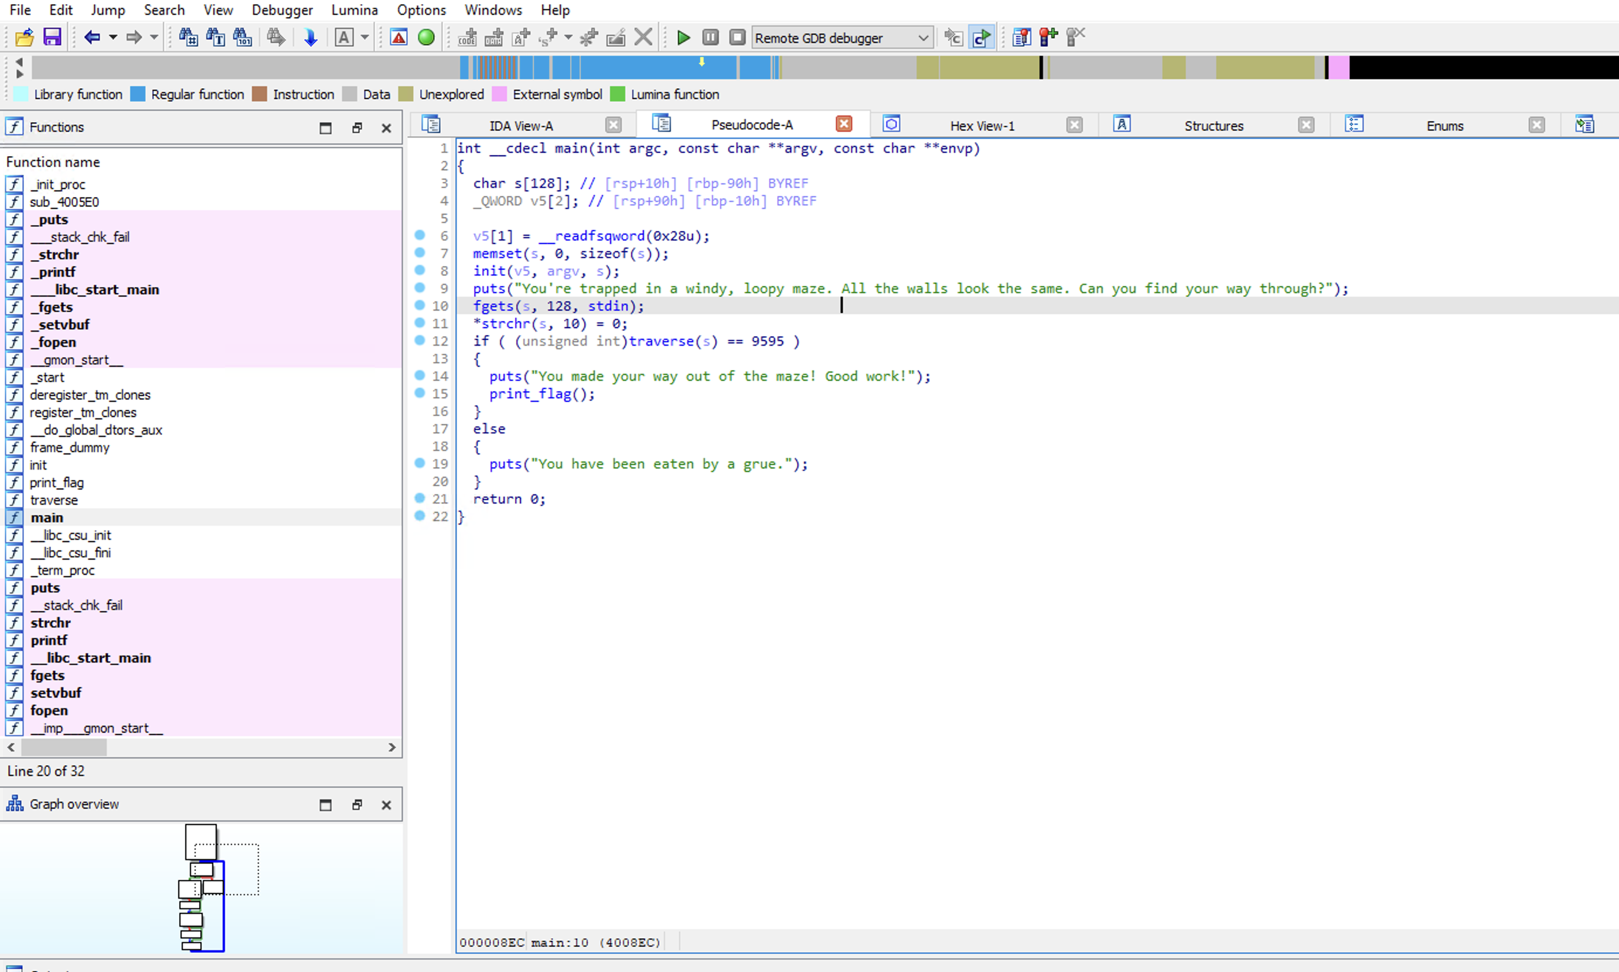Click the asterisk plus array icon
This screenshot has height=972, width=1619.
(x=589, y=37)
